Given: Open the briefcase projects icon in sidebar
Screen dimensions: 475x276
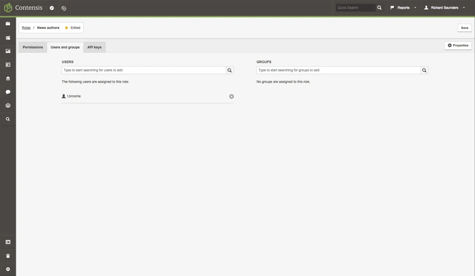Looking at the screenshot, I should point(8,24).
